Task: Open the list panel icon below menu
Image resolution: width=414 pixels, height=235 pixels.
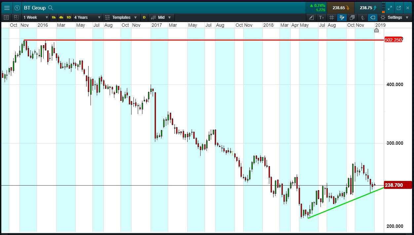Action: point(6,17)
